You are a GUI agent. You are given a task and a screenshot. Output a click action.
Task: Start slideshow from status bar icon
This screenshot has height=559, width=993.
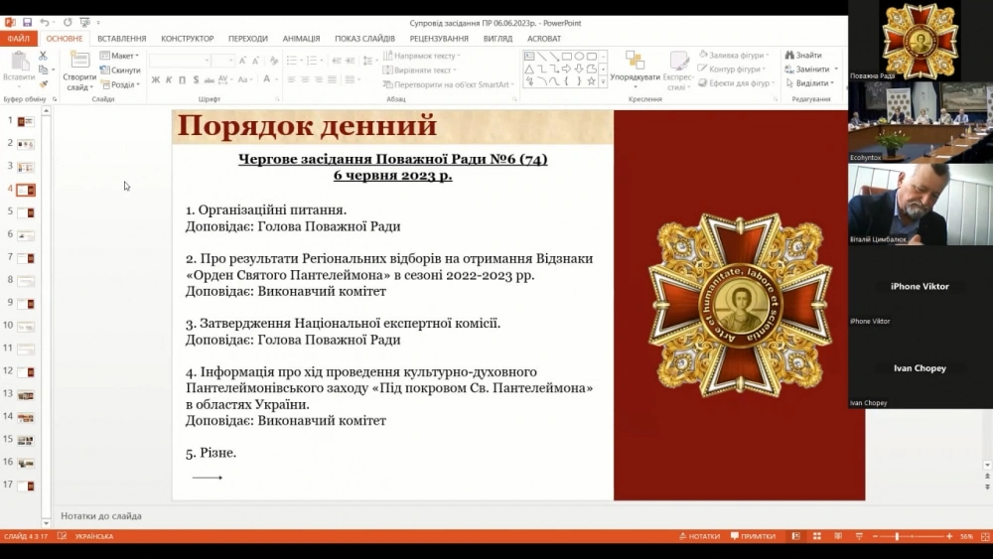coord(859,536)
